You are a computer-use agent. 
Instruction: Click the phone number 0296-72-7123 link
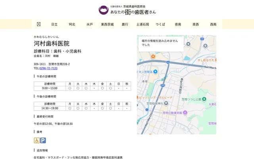click(48, 68)
